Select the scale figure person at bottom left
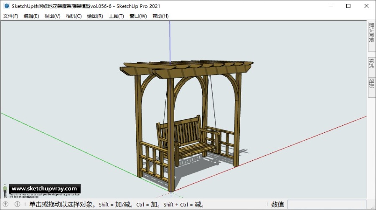This screenshot has height=210, width=376. [x=5, y=191]
